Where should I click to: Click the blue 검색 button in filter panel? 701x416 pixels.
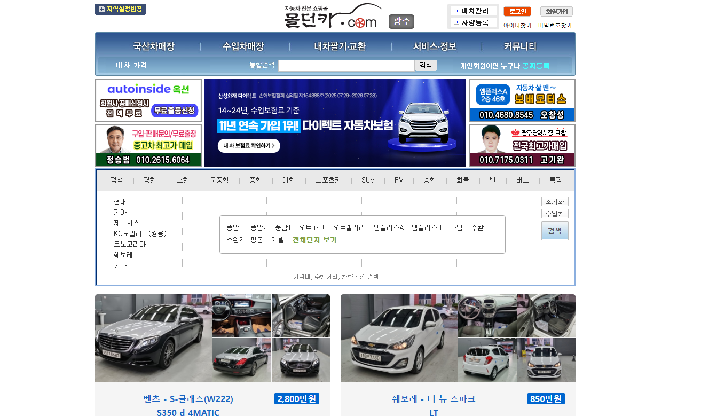[555, 231]
